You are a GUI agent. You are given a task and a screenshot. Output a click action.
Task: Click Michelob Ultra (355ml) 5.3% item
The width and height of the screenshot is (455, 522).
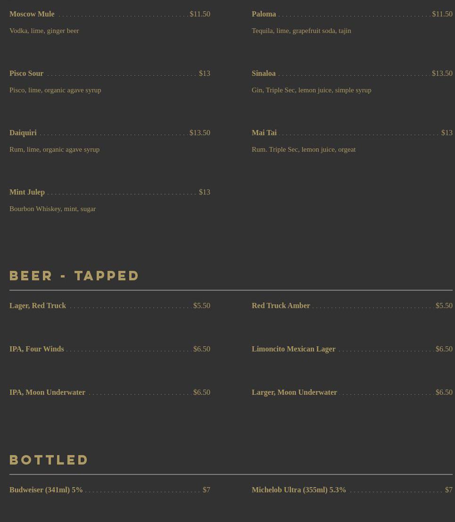(x=299, y=490)
